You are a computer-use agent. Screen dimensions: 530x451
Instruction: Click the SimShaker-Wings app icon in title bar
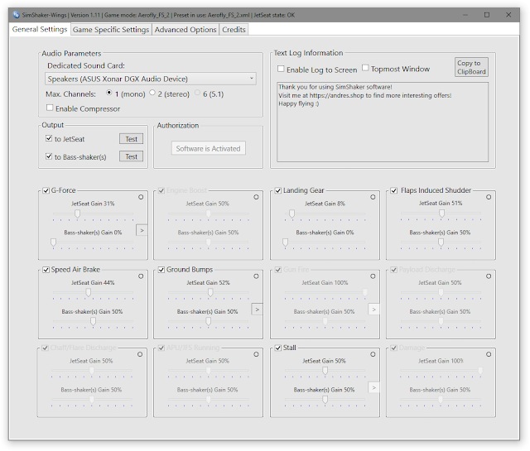pos(16,15)
